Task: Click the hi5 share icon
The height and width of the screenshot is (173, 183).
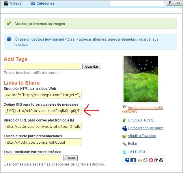Action: click(139, 160)
